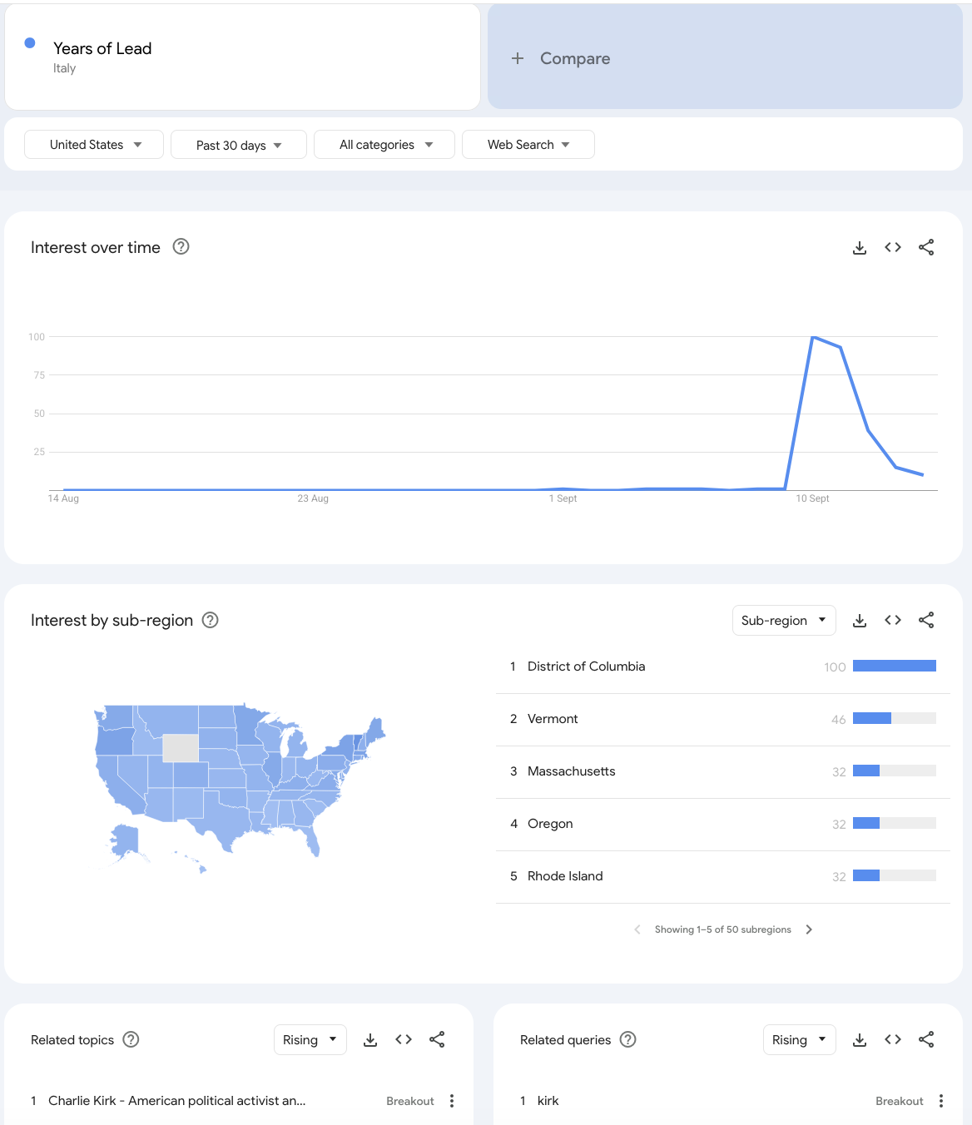The height and width of the screenshot is (1125, 972).
Task: Click the 'Italy' subtitle text
Action: [x=64, y=68]
